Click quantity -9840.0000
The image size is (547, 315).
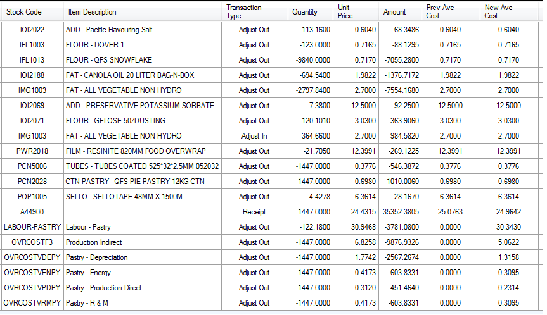(311, 60)
